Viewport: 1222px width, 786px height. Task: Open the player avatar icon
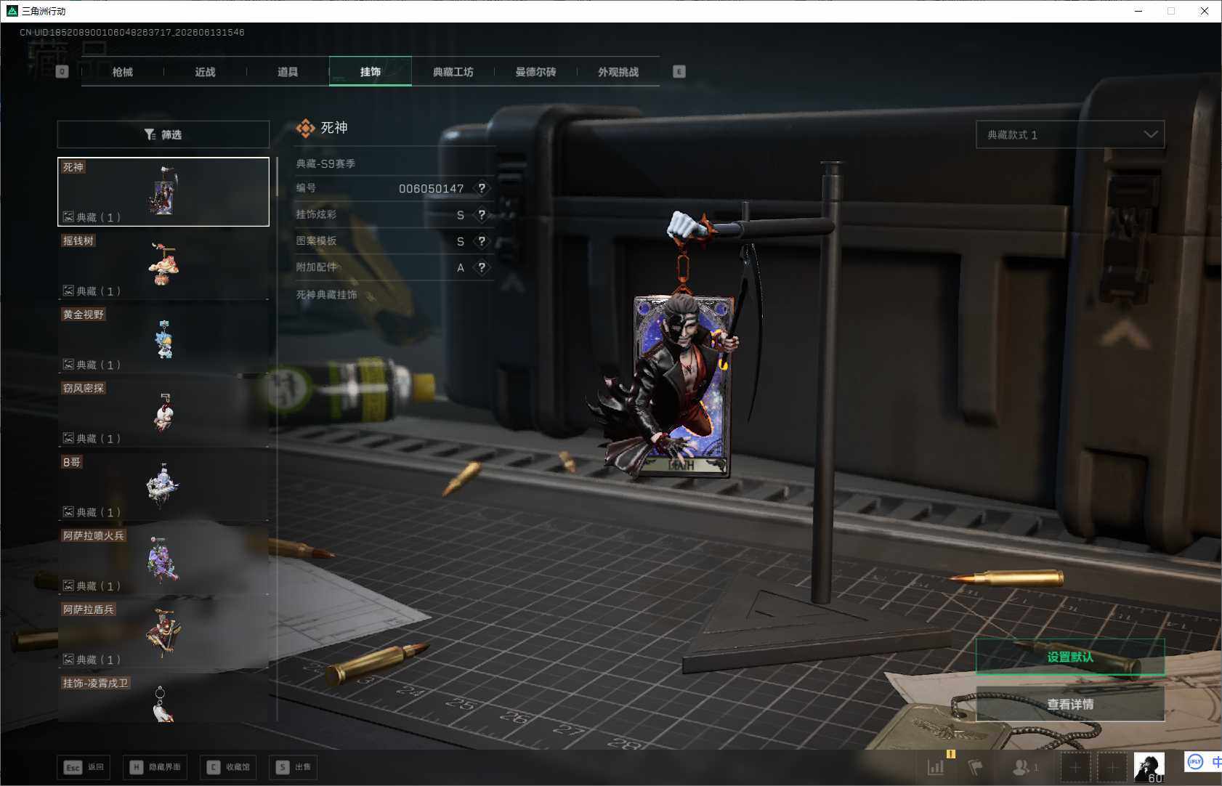click(1149, 767)
